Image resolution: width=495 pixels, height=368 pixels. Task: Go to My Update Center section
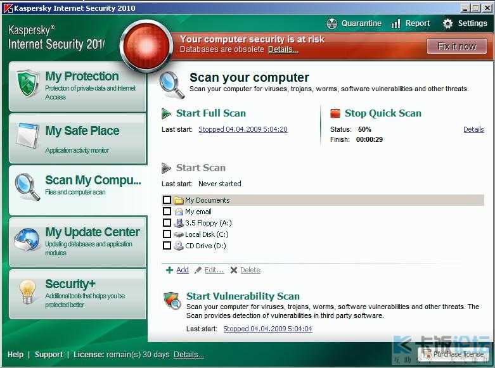coord(78,243)
